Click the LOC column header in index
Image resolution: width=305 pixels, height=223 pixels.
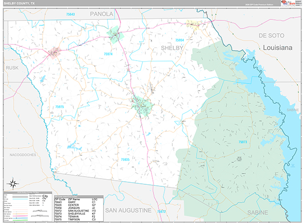pos(94,199)
